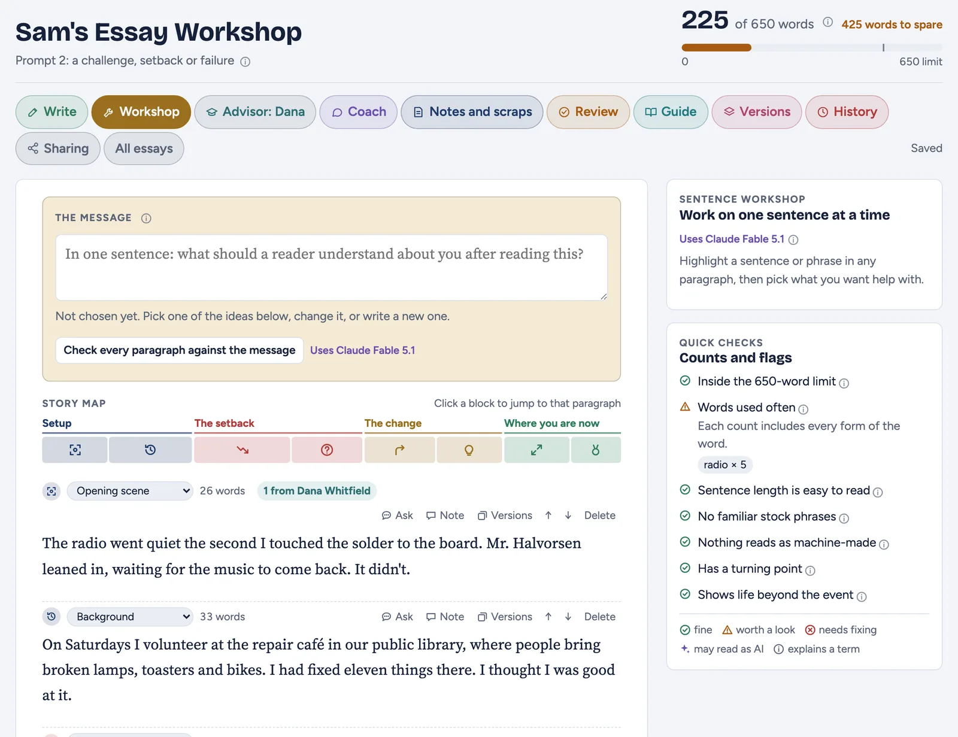Click the info icon next to word count
Image resolution: width=958 pixels, height=737 pixels.
(x=827, y=22)
